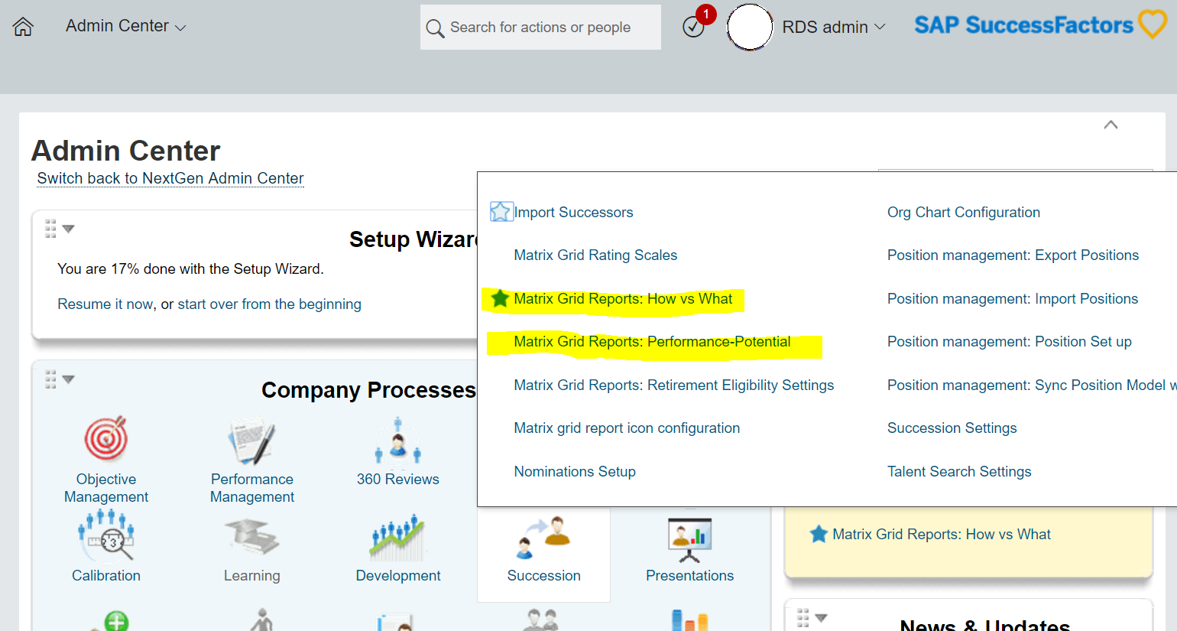Open Matrix Grid Reports: Retirement Eligibility Settings
This screenshot has width=1177, height=631.
[673, 385]
